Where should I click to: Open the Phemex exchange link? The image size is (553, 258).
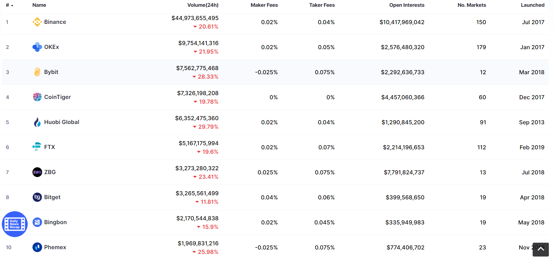pyautogui.click(x=55, y=247)
